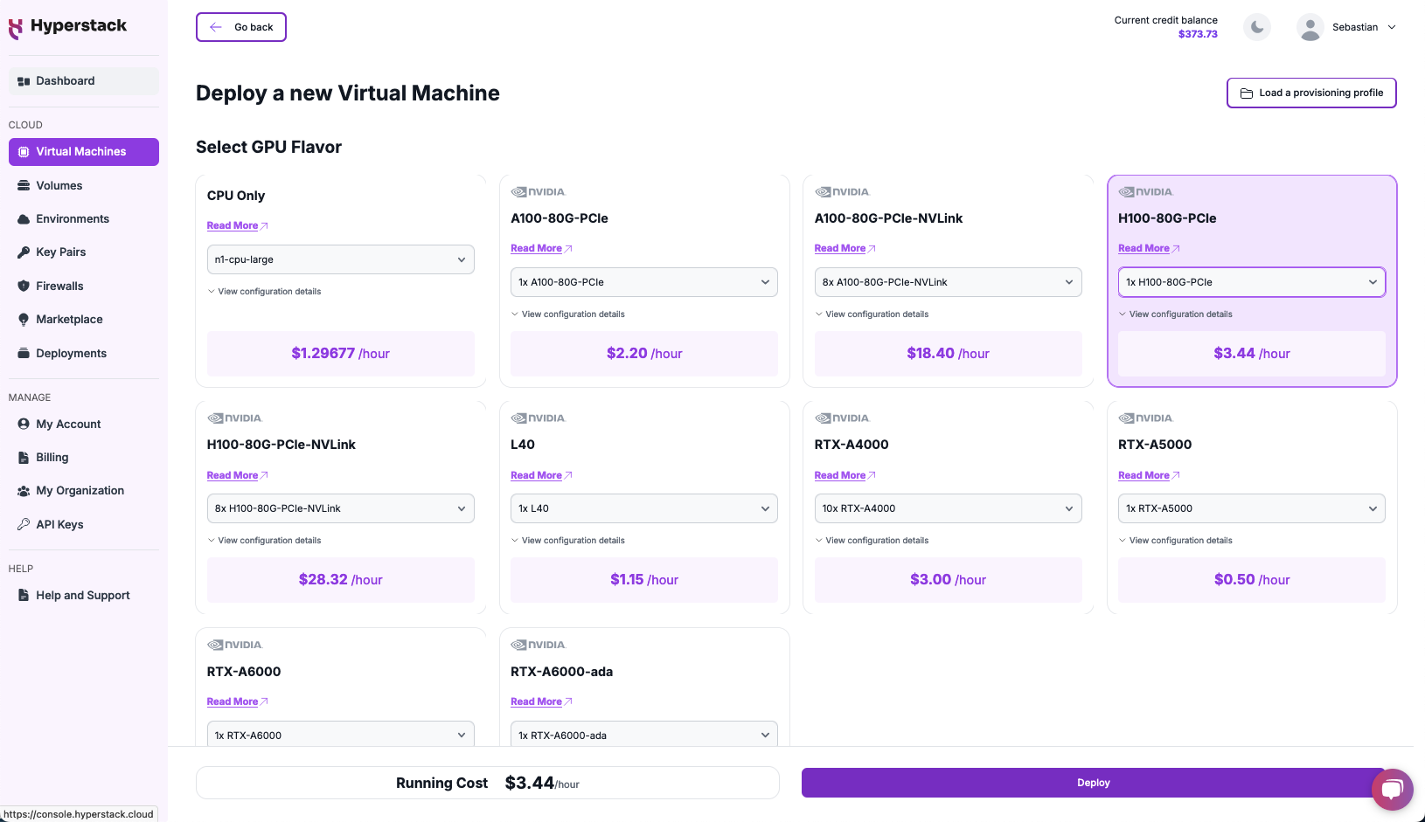This screenshot has width=1425, height=822.
Task: Select the RTX-A4000 GPU flavor card
Action: tap(948, 445)
